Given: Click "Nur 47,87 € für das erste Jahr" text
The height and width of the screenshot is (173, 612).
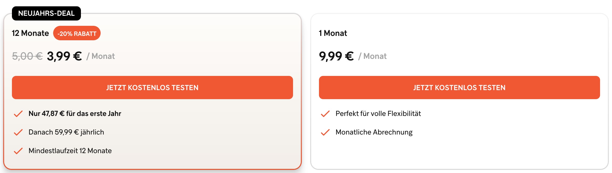Looking at the screenshot, I should coord(75,114).
